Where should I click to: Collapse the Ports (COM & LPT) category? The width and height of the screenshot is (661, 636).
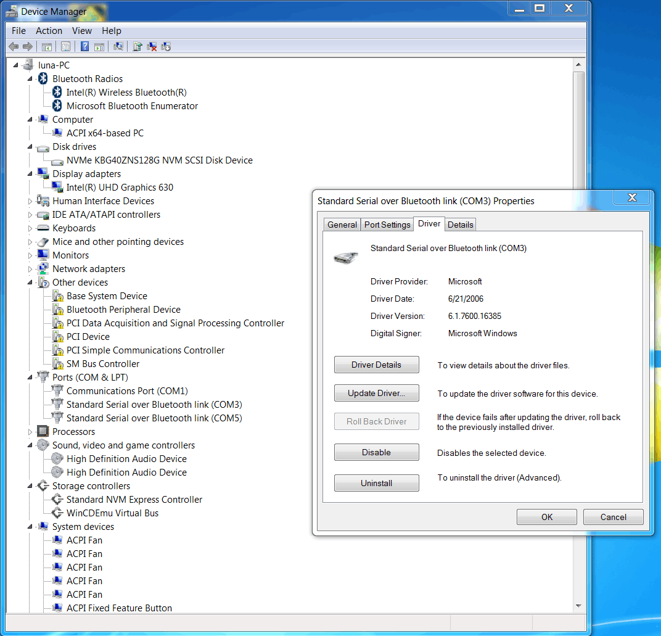[x=30, y=378]
